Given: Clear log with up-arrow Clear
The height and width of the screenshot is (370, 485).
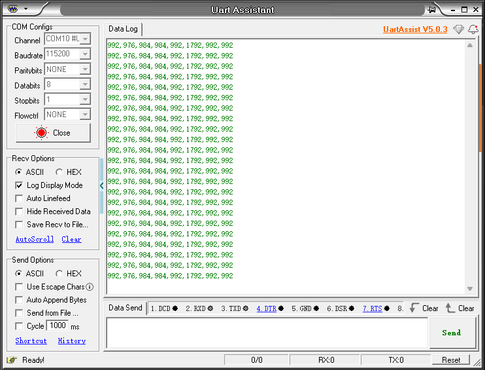Looking at the screenshot, I should (x=460, y=308).
